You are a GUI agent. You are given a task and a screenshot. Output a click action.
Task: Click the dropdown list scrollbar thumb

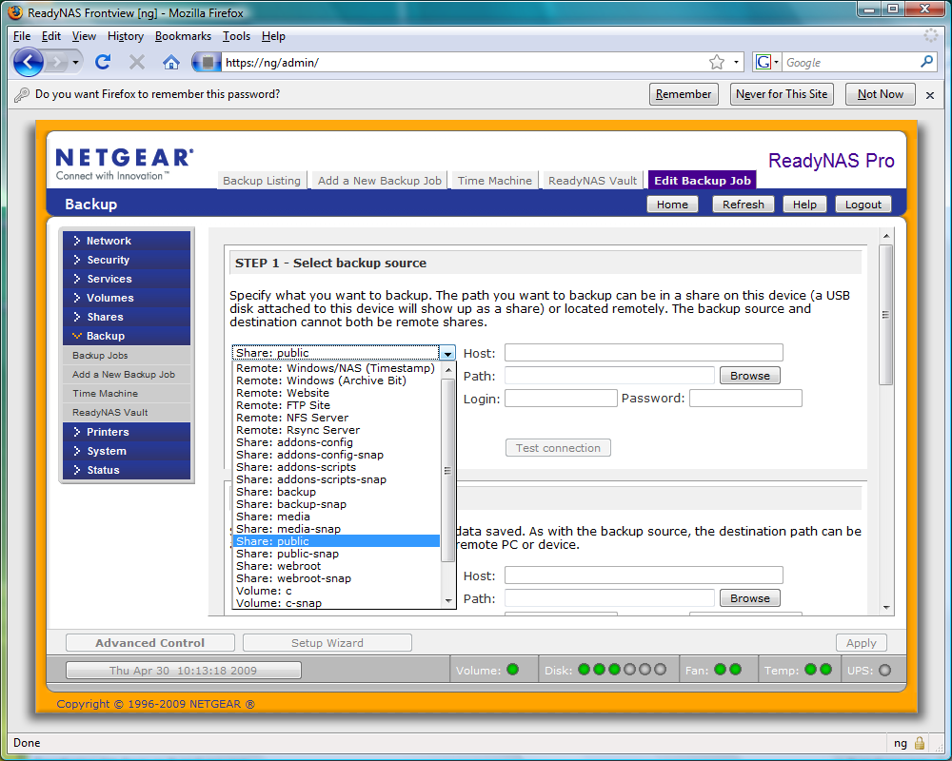coord(448,470)
